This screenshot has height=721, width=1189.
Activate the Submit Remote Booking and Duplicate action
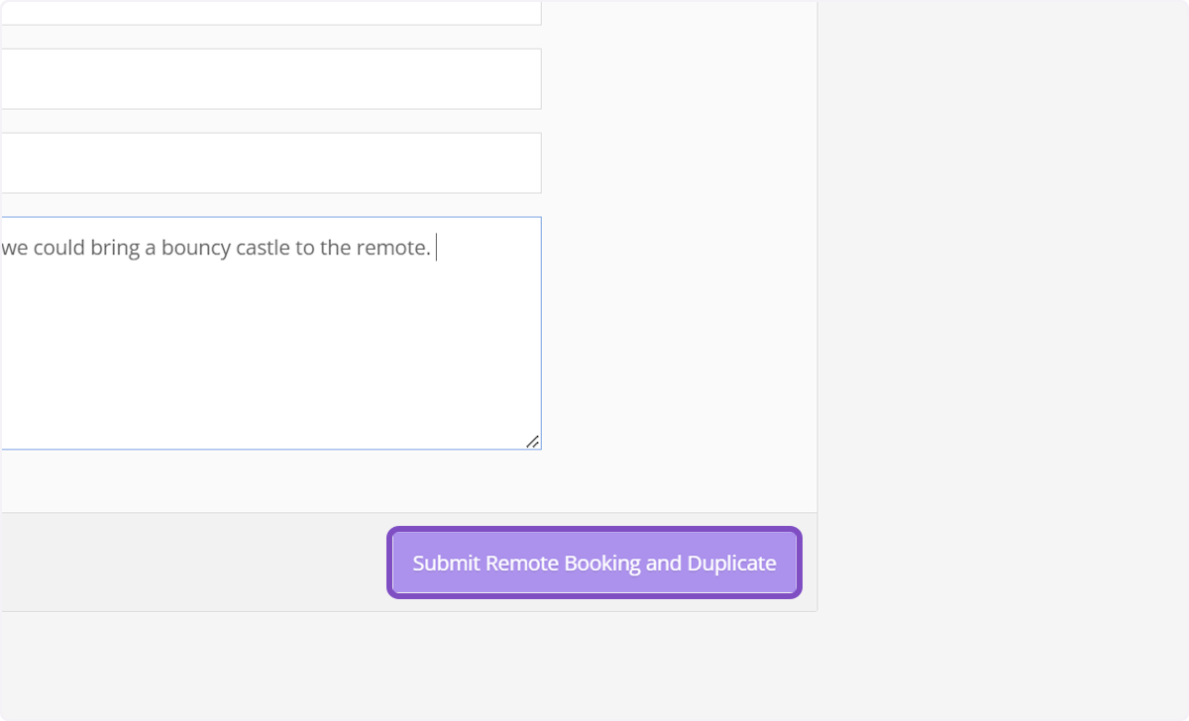594,563
